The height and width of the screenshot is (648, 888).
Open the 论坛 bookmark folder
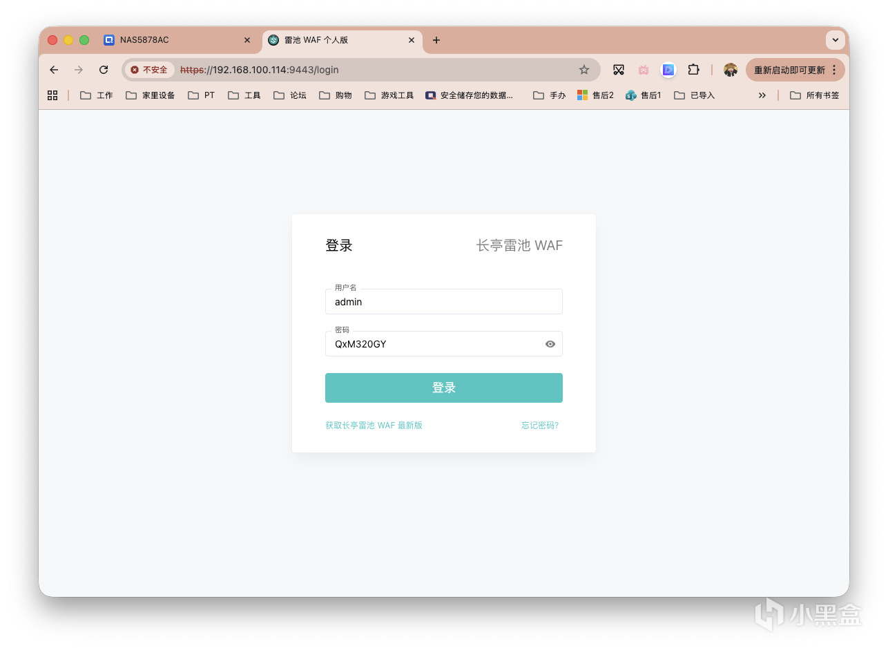coord(290,95)
